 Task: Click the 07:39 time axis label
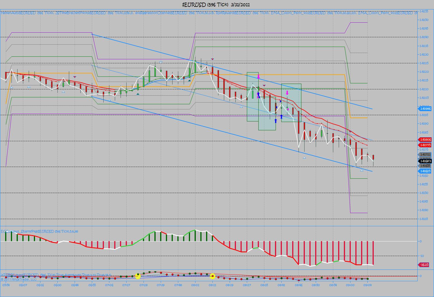(161, 285)
